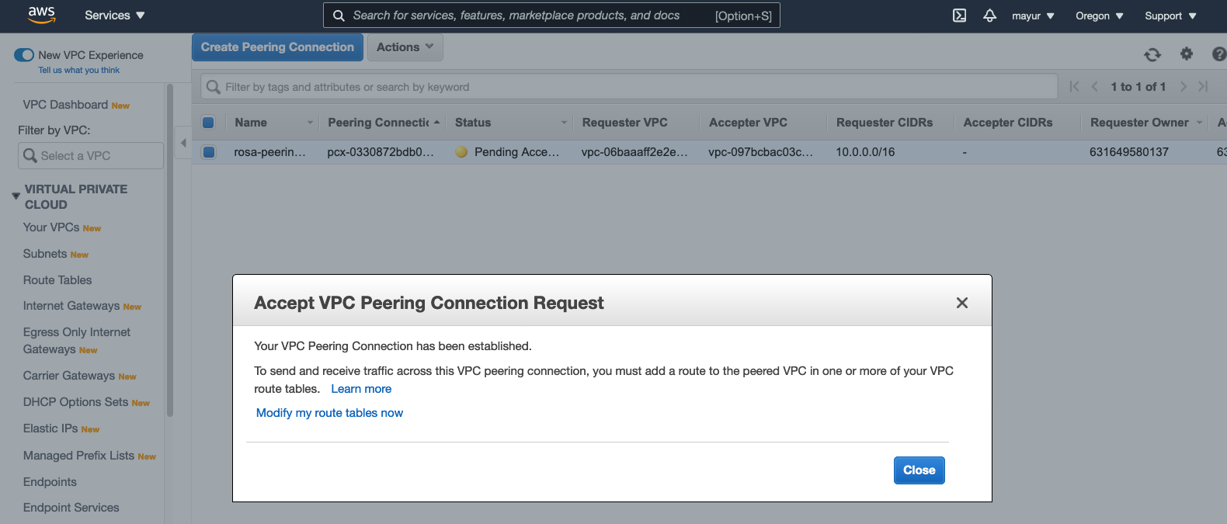Focus the Select a VPC filter field
Image resolution: width=1227 pixels, height=524 pixels.
pos(91,155)
